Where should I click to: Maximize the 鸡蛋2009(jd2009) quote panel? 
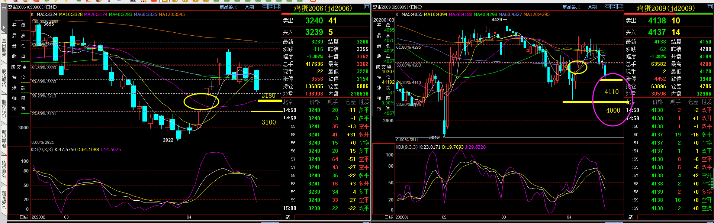[x=710, y=7]
